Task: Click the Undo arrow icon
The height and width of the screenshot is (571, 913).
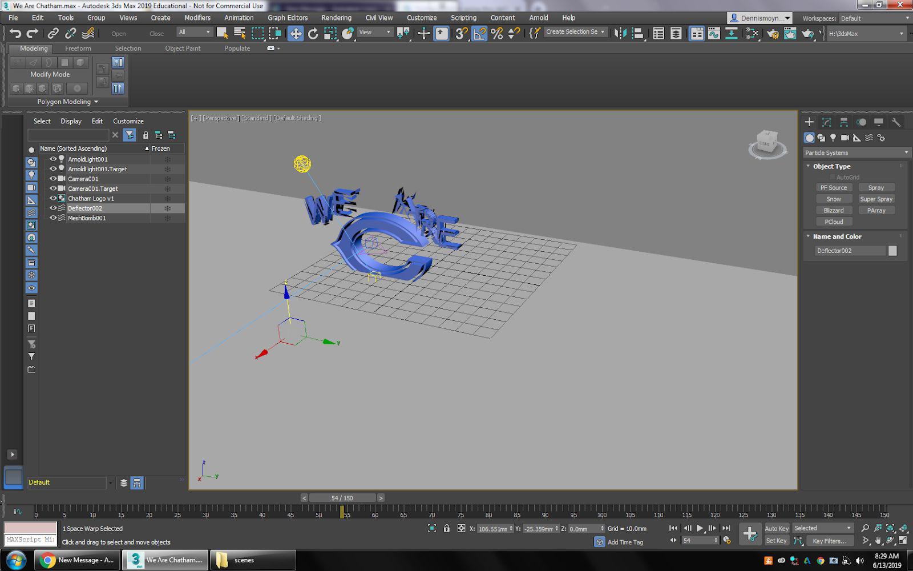Action: (x=15, y=34)
